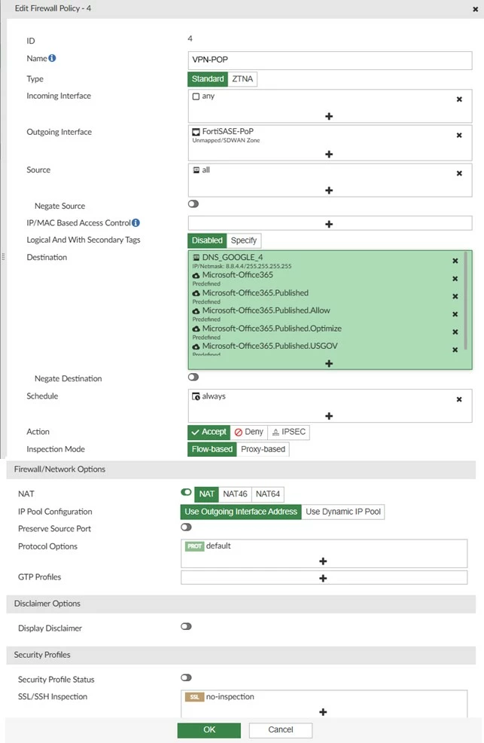Confirm the policy with OK
The height and width of the screenshot is (743, 484).
click(209, 729)
